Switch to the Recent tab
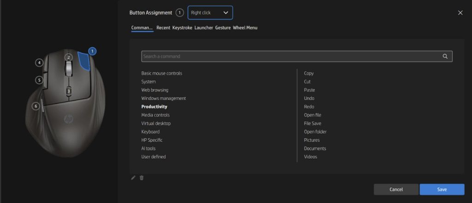Viewport: 472px width, 203px height. 163,28
